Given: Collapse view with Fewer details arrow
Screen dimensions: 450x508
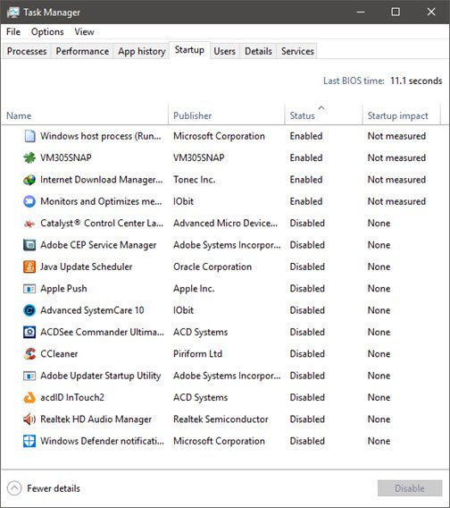Looking at the screenshot, I should click(14, 488).
